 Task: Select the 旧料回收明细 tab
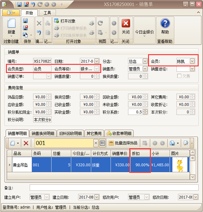tap(70, 133)
